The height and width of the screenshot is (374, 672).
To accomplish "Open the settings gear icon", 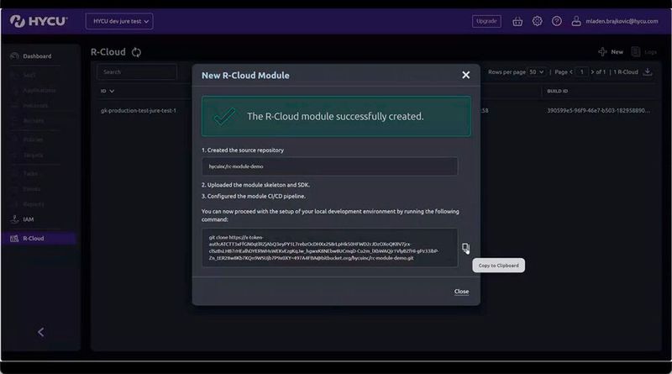I will (537, 21).
